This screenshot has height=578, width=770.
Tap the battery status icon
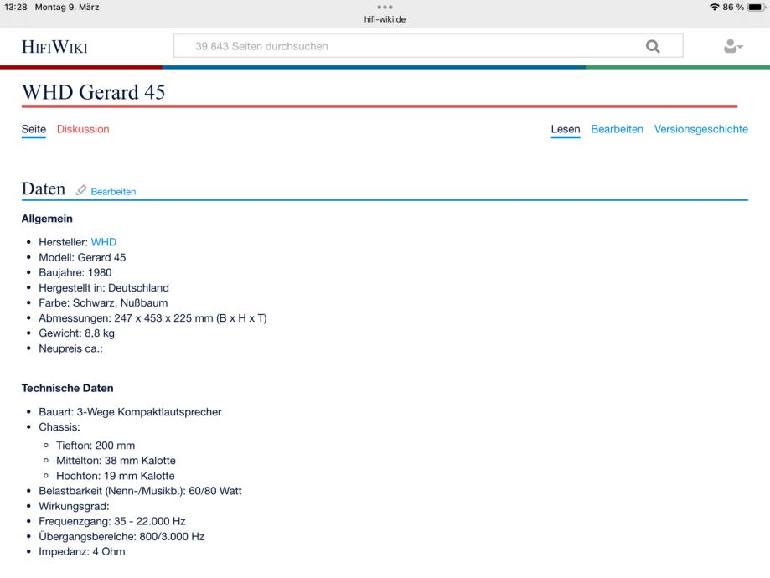tap(757, 7)
